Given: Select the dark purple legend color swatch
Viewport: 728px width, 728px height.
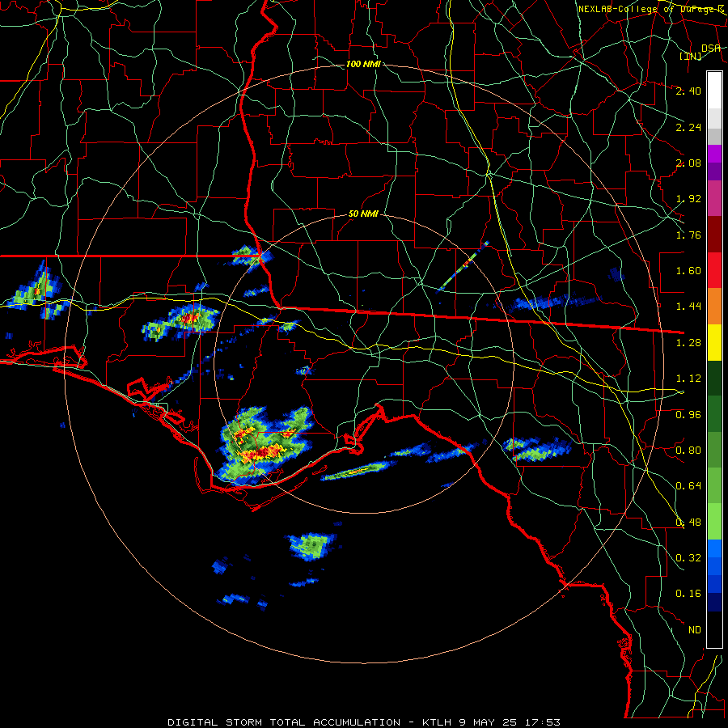Looking at the screenshot, I should 714,171.
